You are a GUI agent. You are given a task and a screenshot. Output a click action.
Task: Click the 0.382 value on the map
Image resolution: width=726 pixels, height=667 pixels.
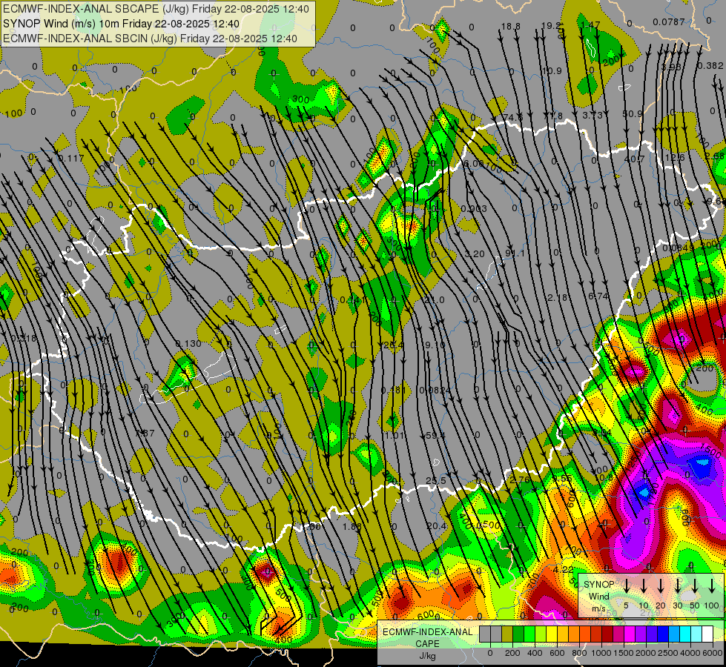[710, 66]
